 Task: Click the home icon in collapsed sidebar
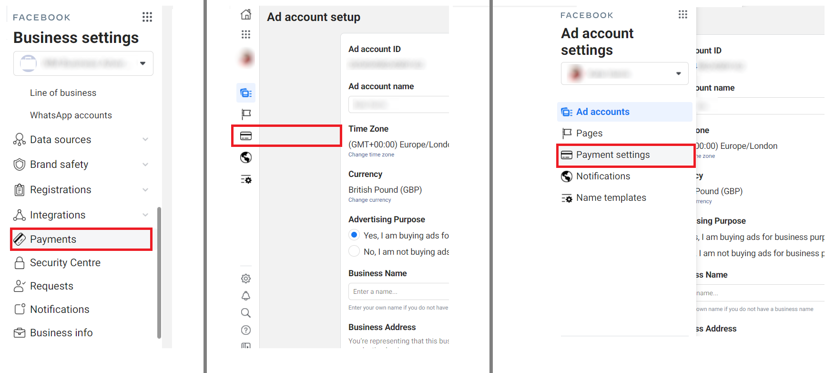coord(246,15)
